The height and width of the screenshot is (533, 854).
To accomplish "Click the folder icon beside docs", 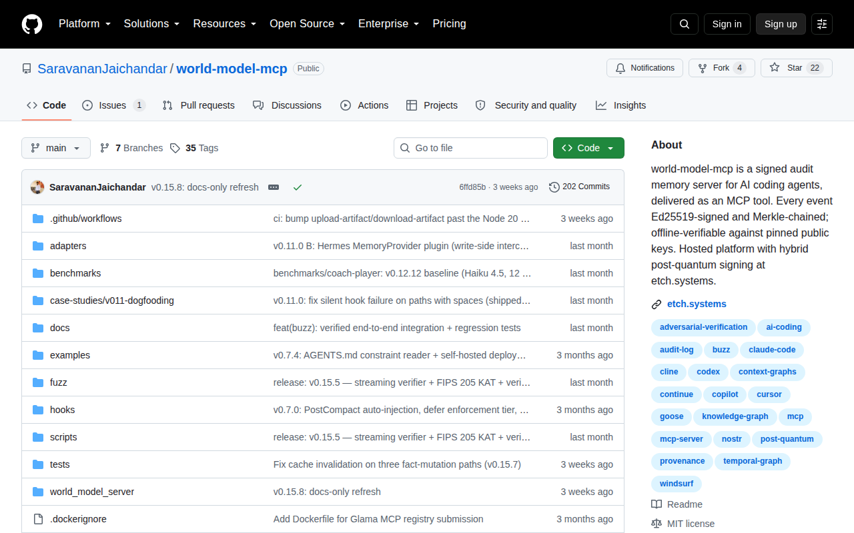I will click(x=38, y=328).
